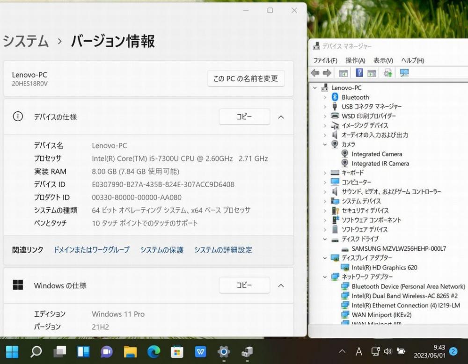Click コピー in the Windows の仕様 section
The image size is (468, 364).
pyautogui.click(x=244, y=285)
